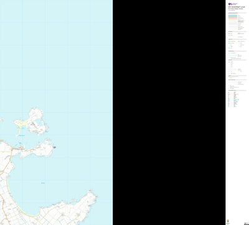Click the black no-data panel beside the map
Screen dimensions: 249x225
click(169, 112)
